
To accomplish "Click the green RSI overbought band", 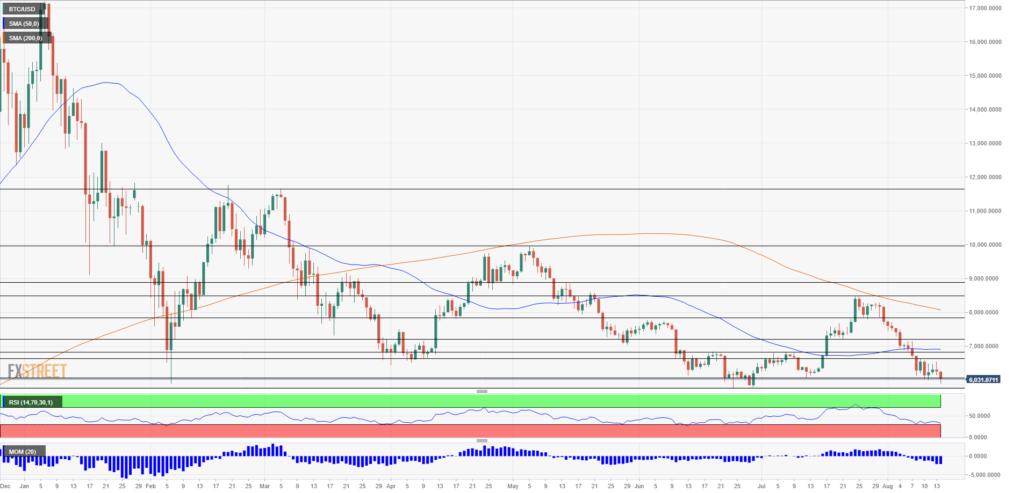I will 484,401.
